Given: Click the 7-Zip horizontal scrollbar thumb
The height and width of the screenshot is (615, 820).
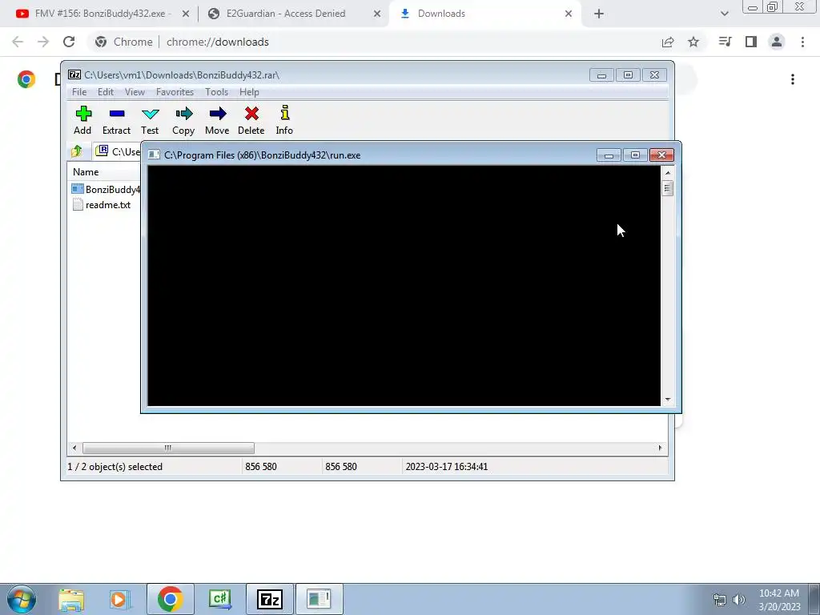Looking at the screenshot, I should (168, 448).
